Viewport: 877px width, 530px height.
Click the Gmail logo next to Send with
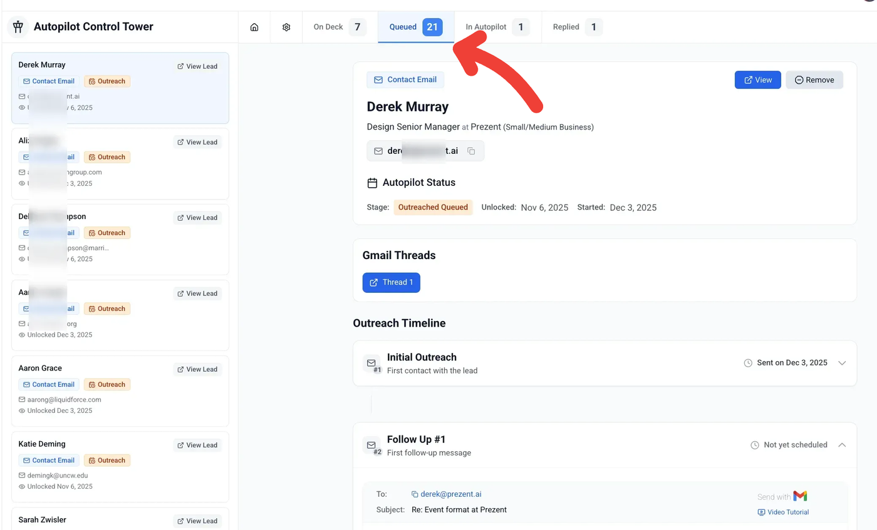pyautogui.click(x=800, y=496)
